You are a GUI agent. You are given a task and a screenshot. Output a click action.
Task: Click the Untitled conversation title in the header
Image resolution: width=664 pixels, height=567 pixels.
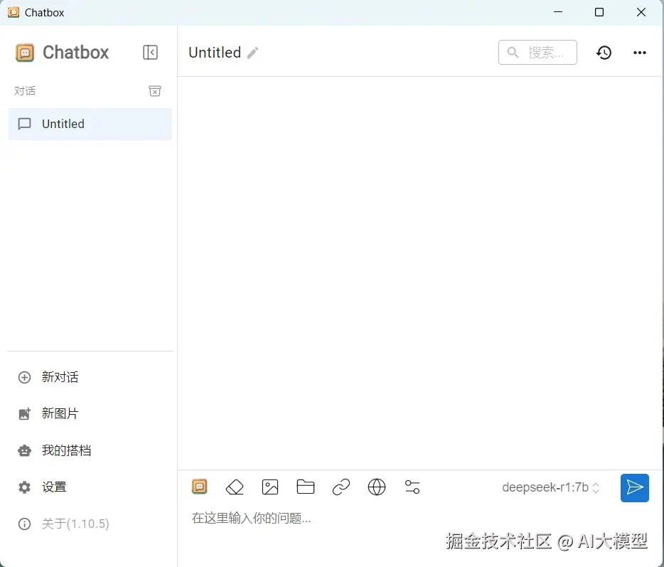pos(215,53)
